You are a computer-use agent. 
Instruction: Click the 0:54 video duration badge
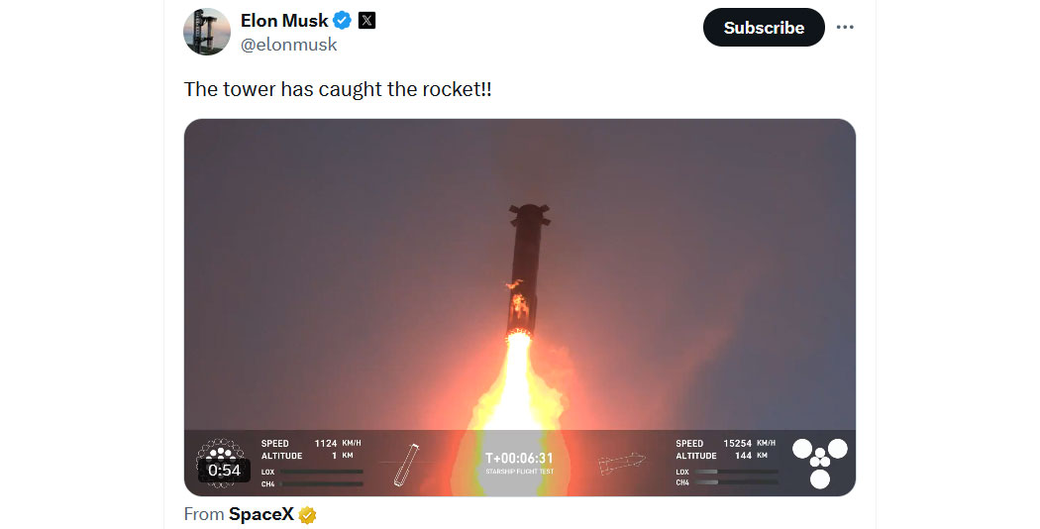click(224, 471)
